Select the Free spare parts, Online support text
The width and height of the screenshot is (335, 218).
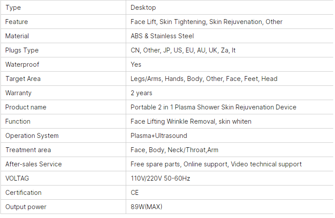pyautogui.click(x=216, y=164)
